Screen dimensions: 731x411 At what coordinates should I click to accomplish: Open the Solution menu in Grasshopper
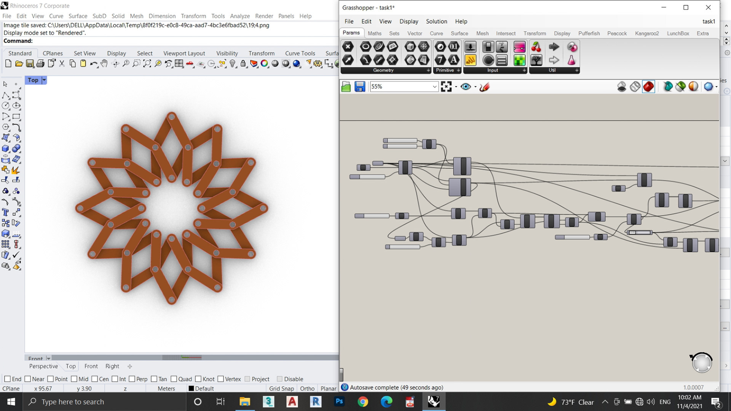(x=436, y=22)
